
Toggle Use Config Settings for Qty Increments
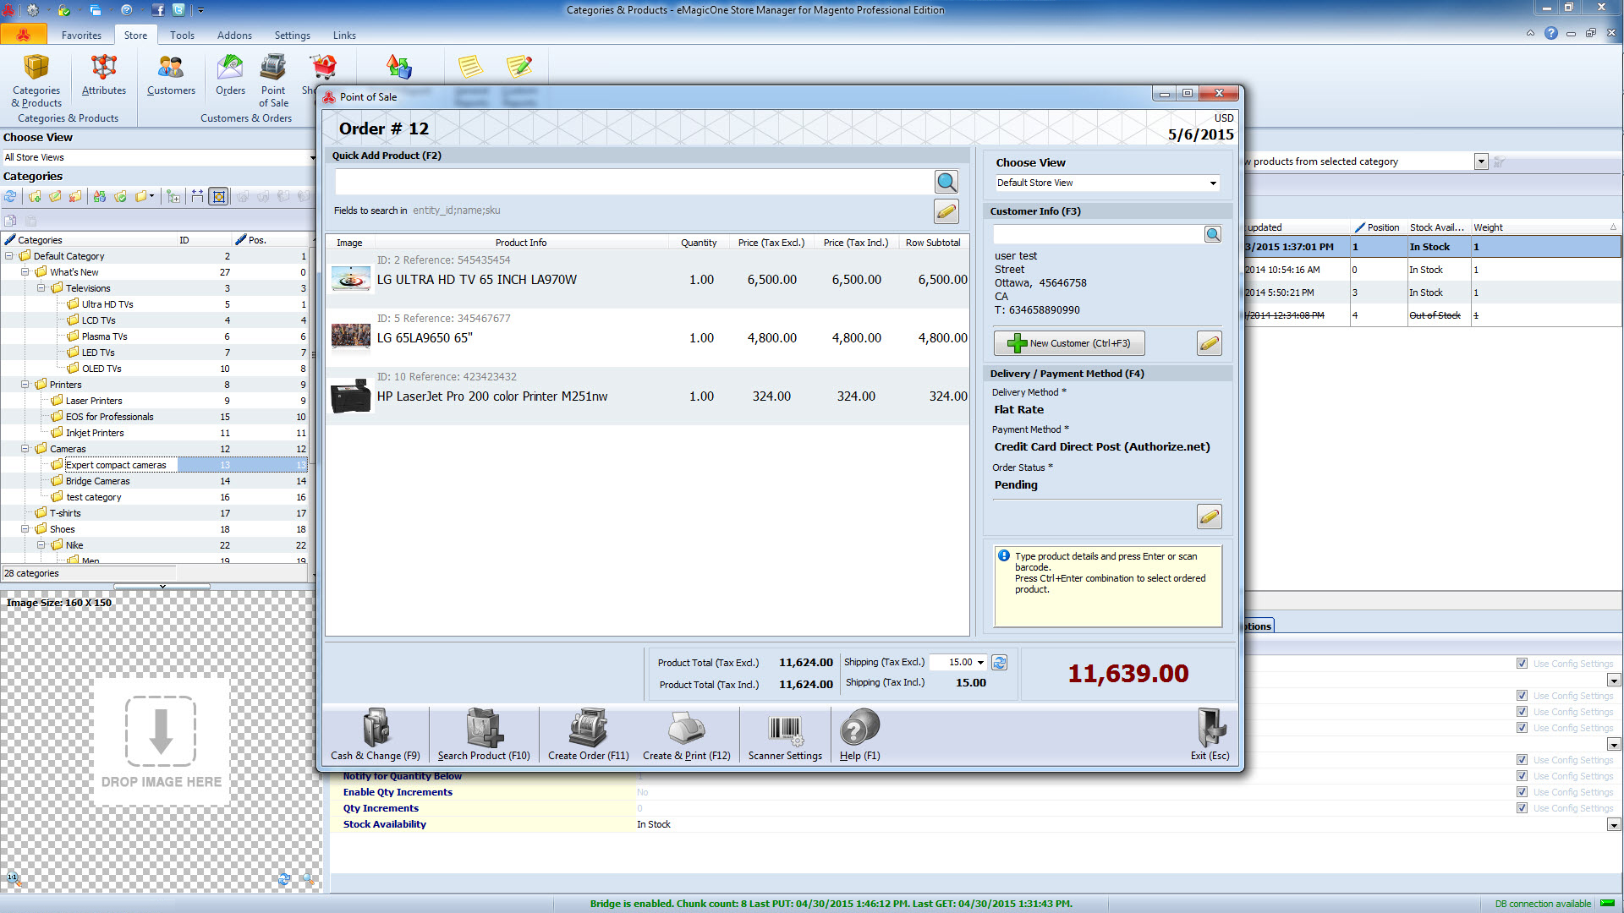tap(1522, 808)
